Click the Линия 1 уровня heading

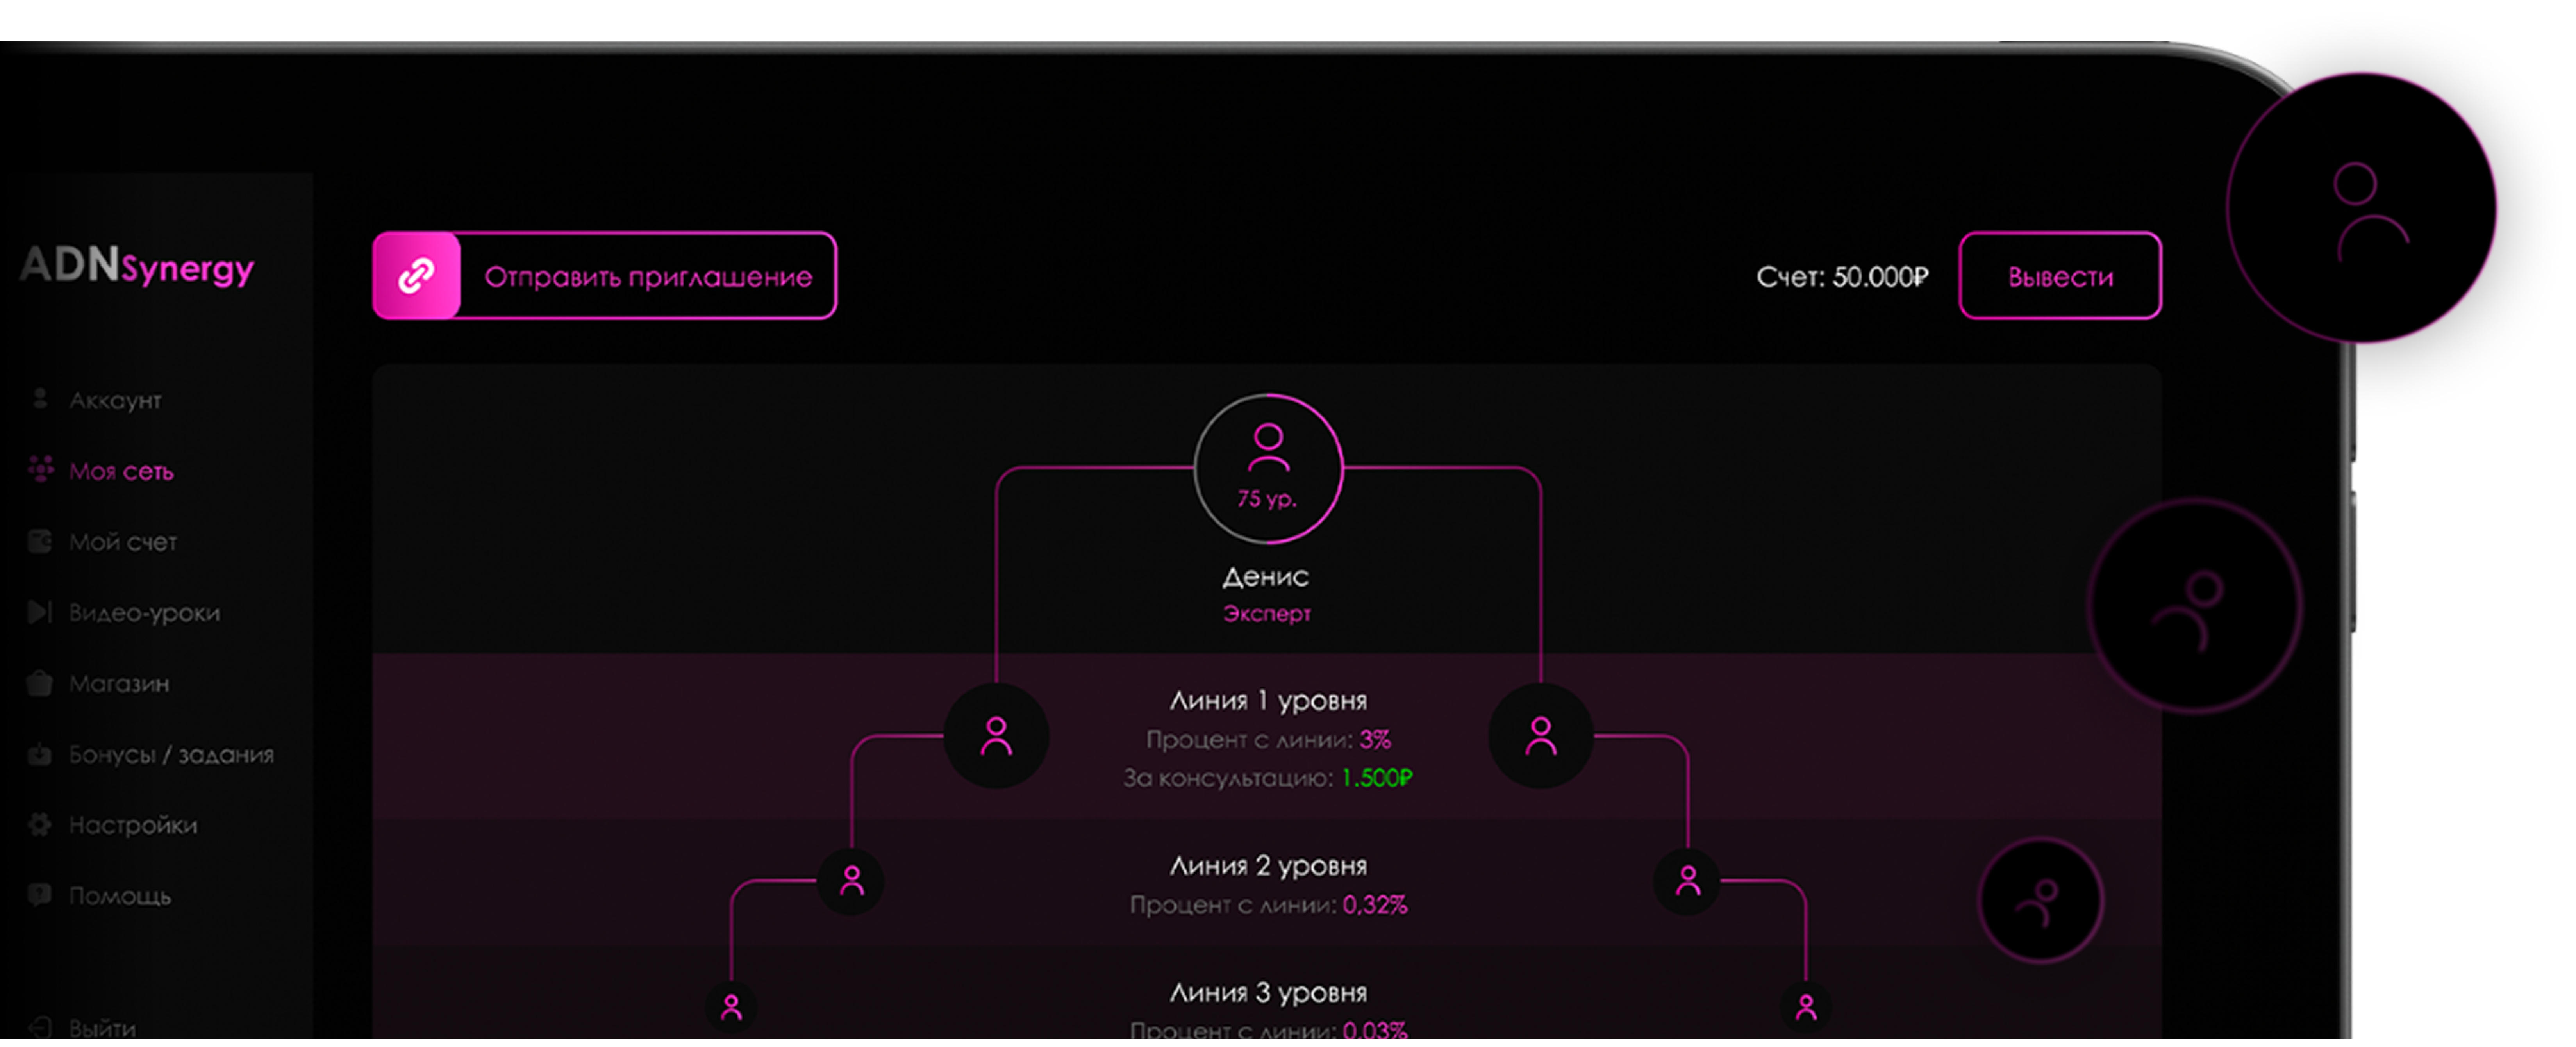1268,701
